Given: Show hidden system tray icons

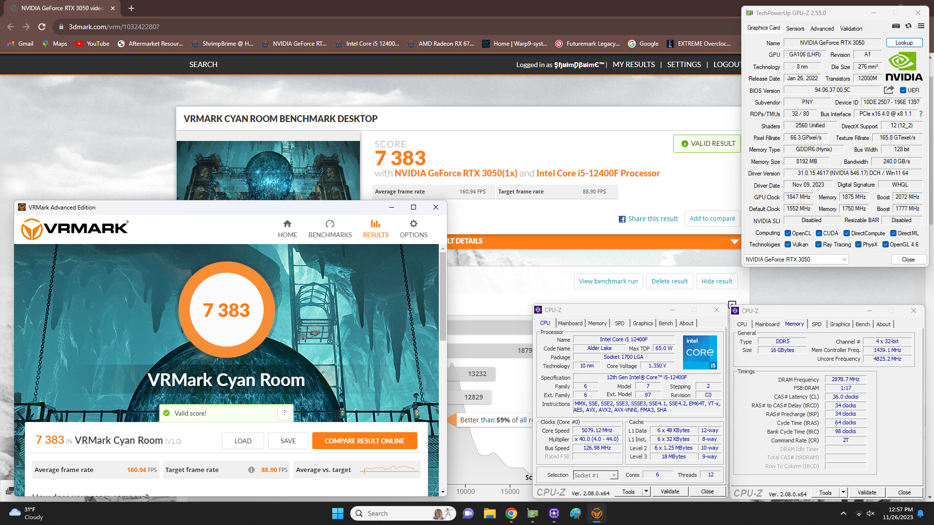Looking at the screenshot, I should point(844,513).
